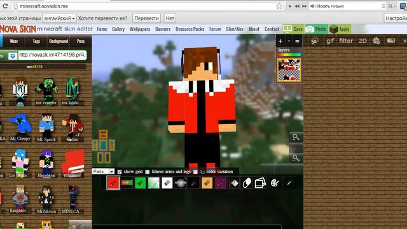
Task: Select head part in body selector
Action: [103, 134]
